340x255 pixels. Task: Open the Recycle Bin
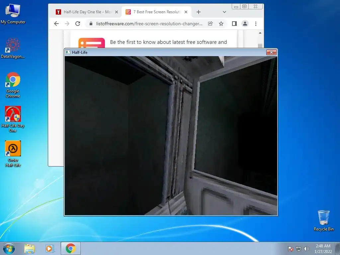point(323,220)
